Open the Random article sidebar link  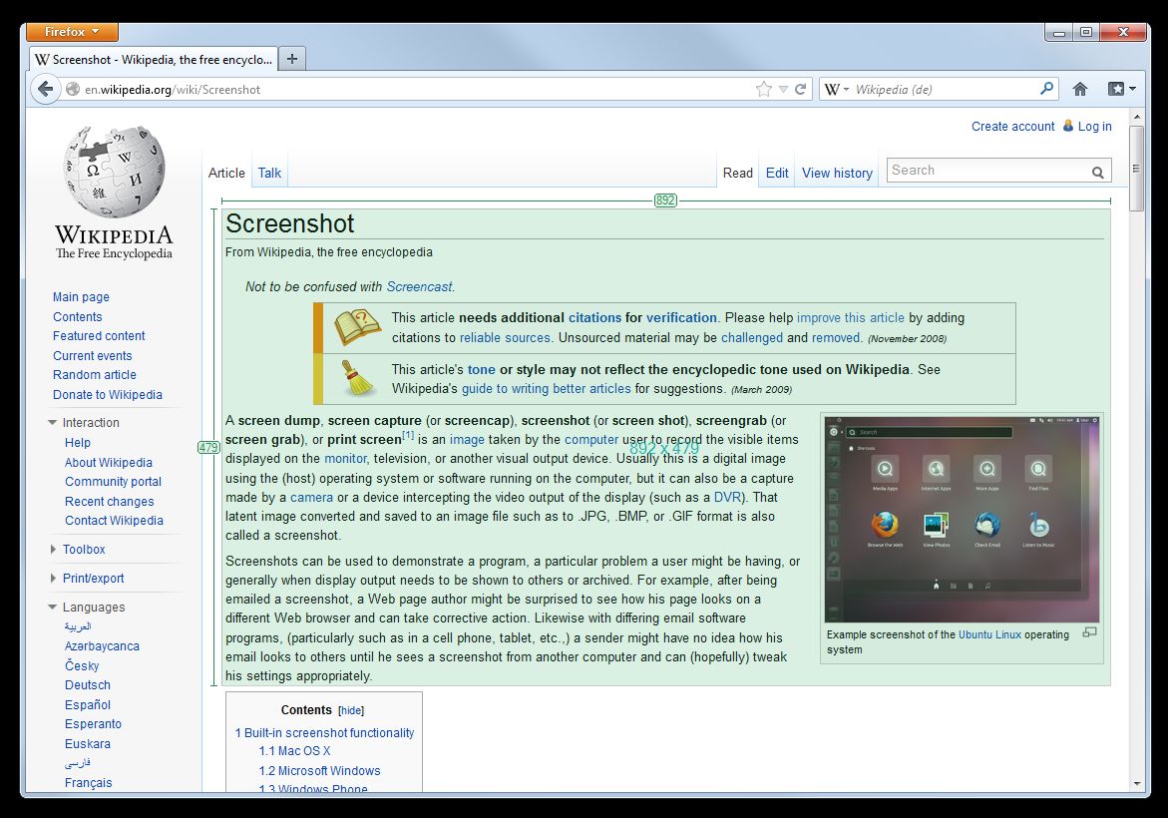(95, 375)
